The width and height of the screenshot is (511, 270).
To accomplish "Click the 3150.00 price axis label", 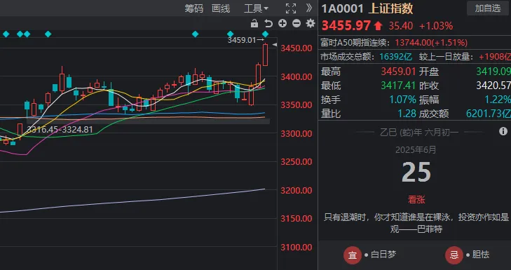I will coord(297,219).
